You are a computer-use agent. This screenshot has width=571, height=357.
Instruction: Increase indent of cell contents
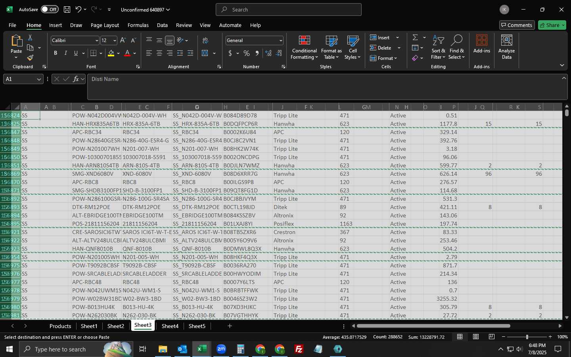(190, 53)
